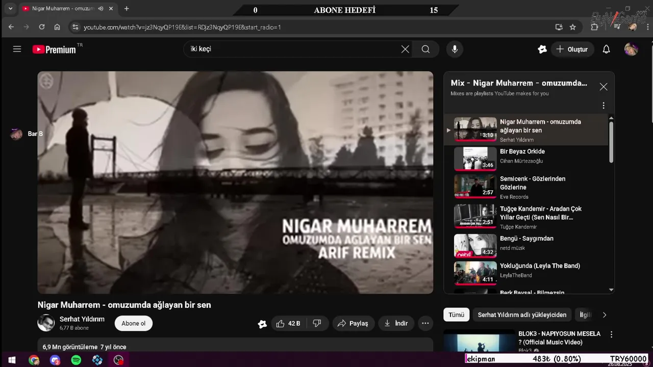Reload the page in browser toolbar
This screenshot has width=653, height=367.
pyautogui.click(x=42, y=27)
